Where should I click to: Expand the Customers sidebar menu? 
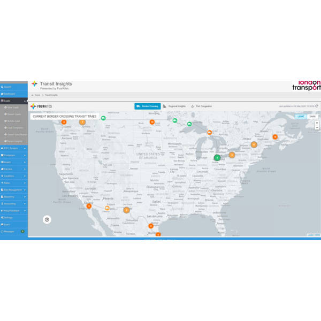point(13,155)
